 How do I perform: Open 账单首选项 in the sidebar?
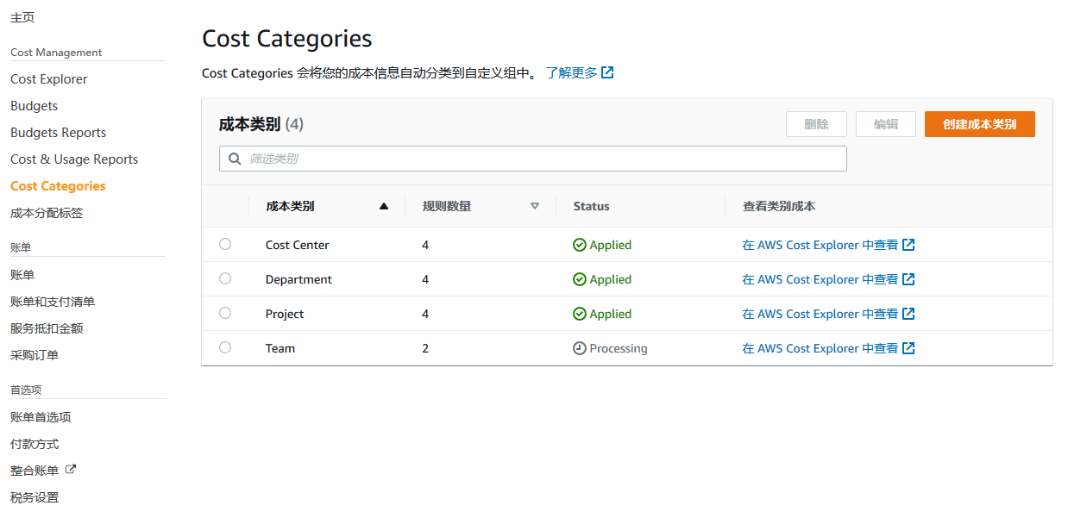[41, 416]
